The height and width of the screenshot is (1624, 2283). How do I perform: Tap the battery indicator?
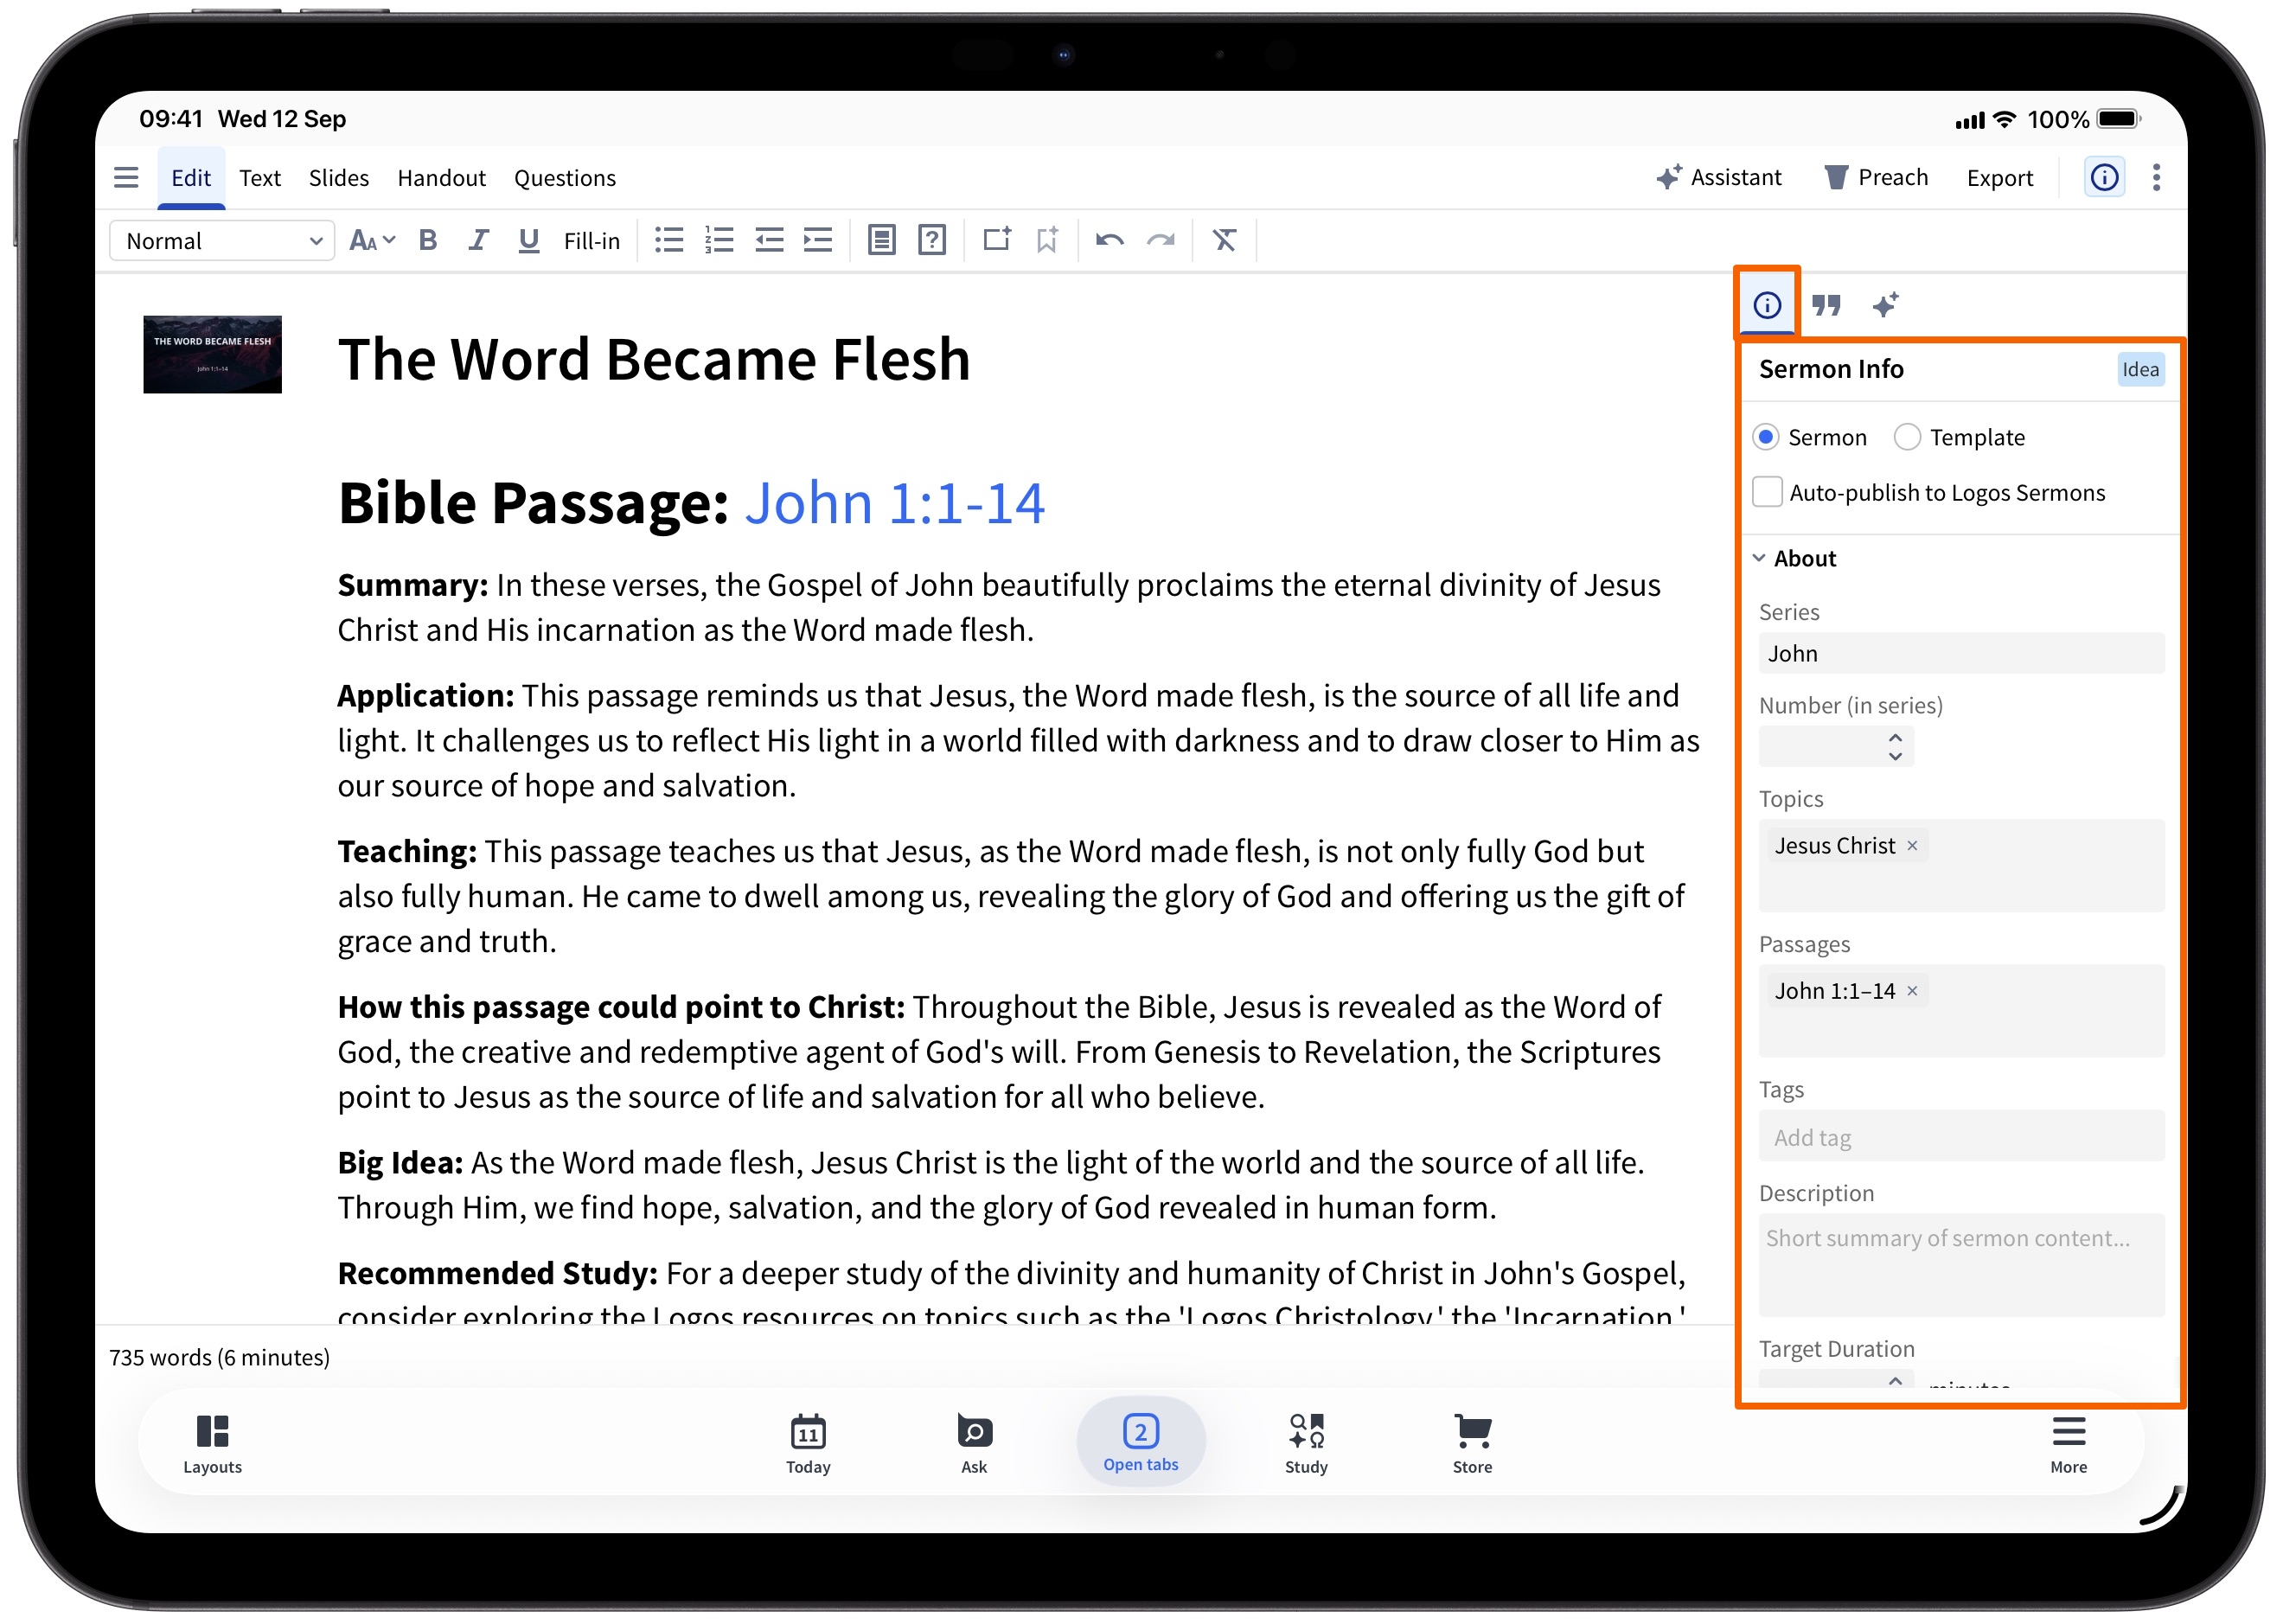coord(2118,119)
